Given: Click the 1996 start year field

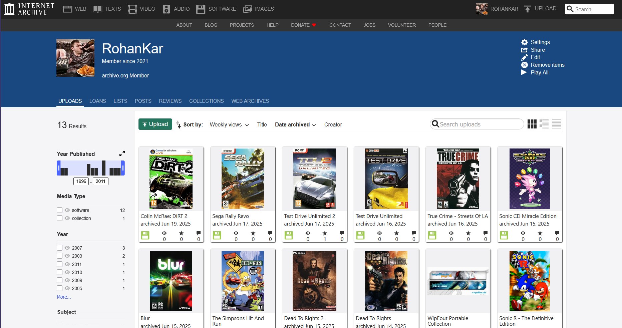Looking at the screenshot, I should point(81,181).
